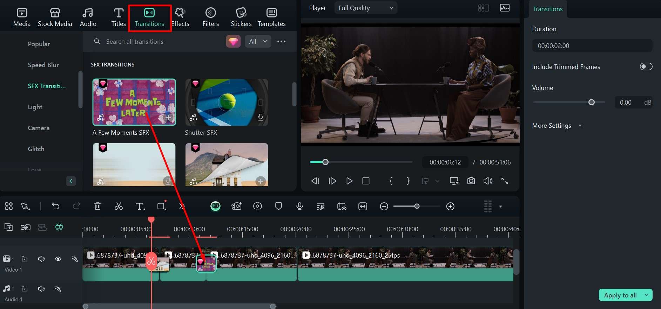Open the Stock Media tab
Image resolution: width=661 pixels, height=309 pixels.
coord(55,17)
